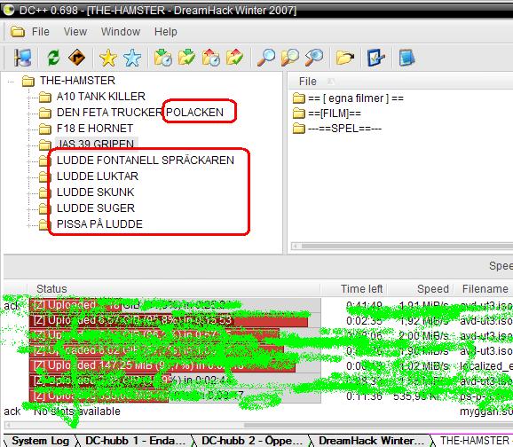Viewport: 513px width, 447px height.
Task: Open the ==[FILM]== folder in file list
Action: [x=335, y=114]
